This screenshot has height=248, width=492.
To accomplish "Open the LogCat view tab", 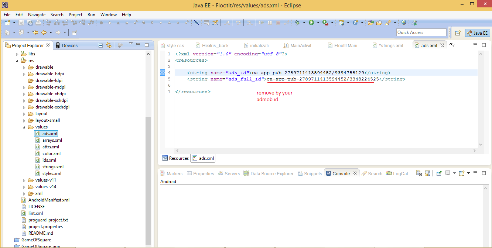I will click(397, 173).
